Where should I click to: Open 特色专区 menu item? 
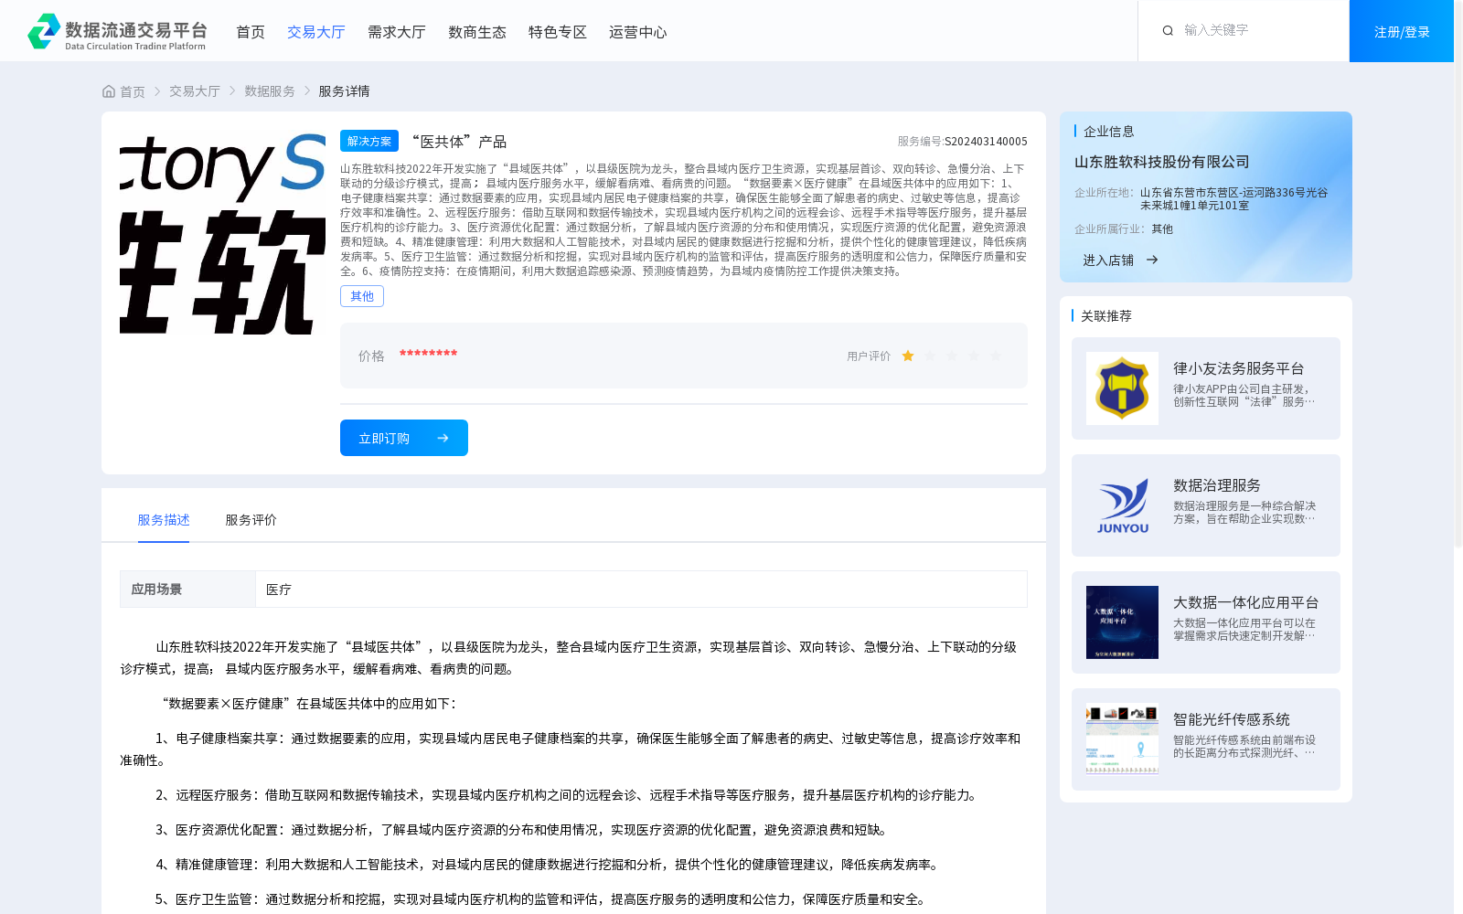(x=558, y=32)
